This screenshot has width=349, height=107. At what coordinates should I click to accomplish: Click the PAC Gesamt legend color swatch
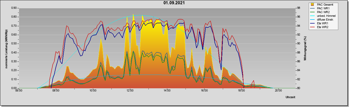312,5
